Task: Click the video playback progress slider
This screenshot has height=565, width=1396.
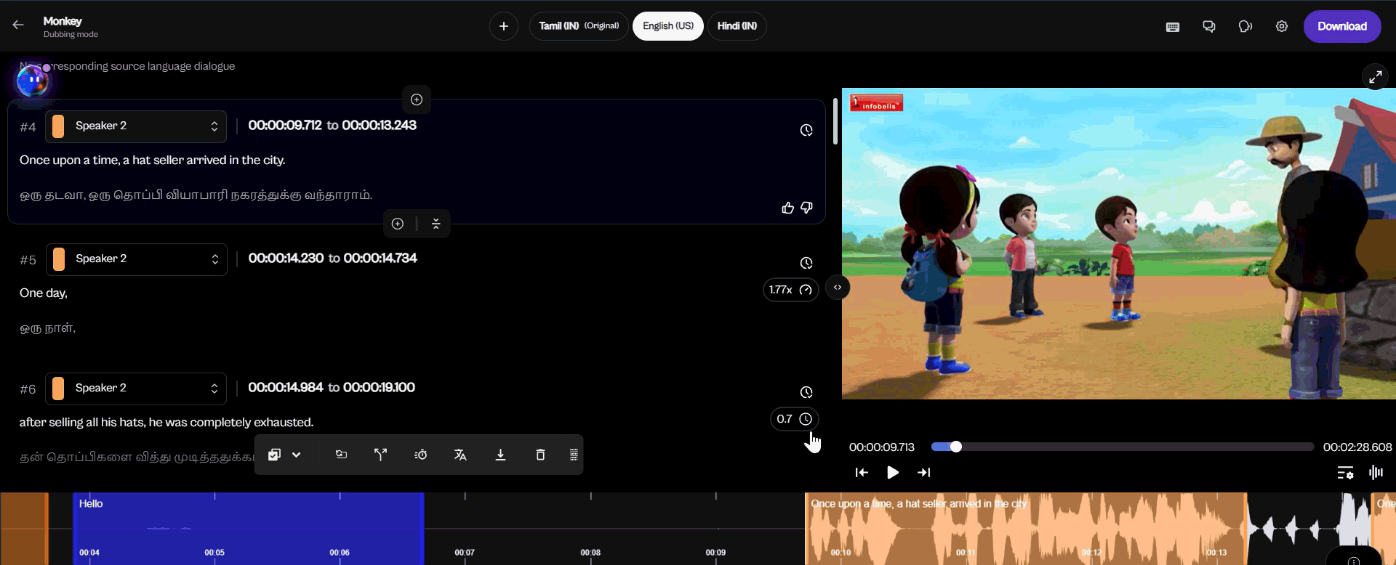Action: [1122, 447]
